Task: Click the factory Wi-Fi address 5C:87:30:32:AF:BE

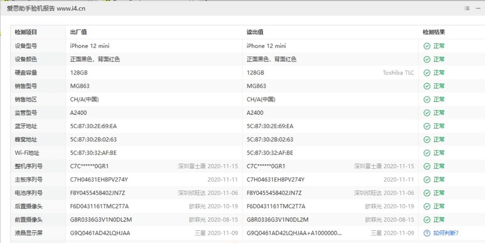Action: pos(93,153)
